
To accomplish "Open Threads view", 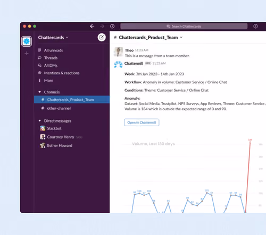I will (51, 58).
